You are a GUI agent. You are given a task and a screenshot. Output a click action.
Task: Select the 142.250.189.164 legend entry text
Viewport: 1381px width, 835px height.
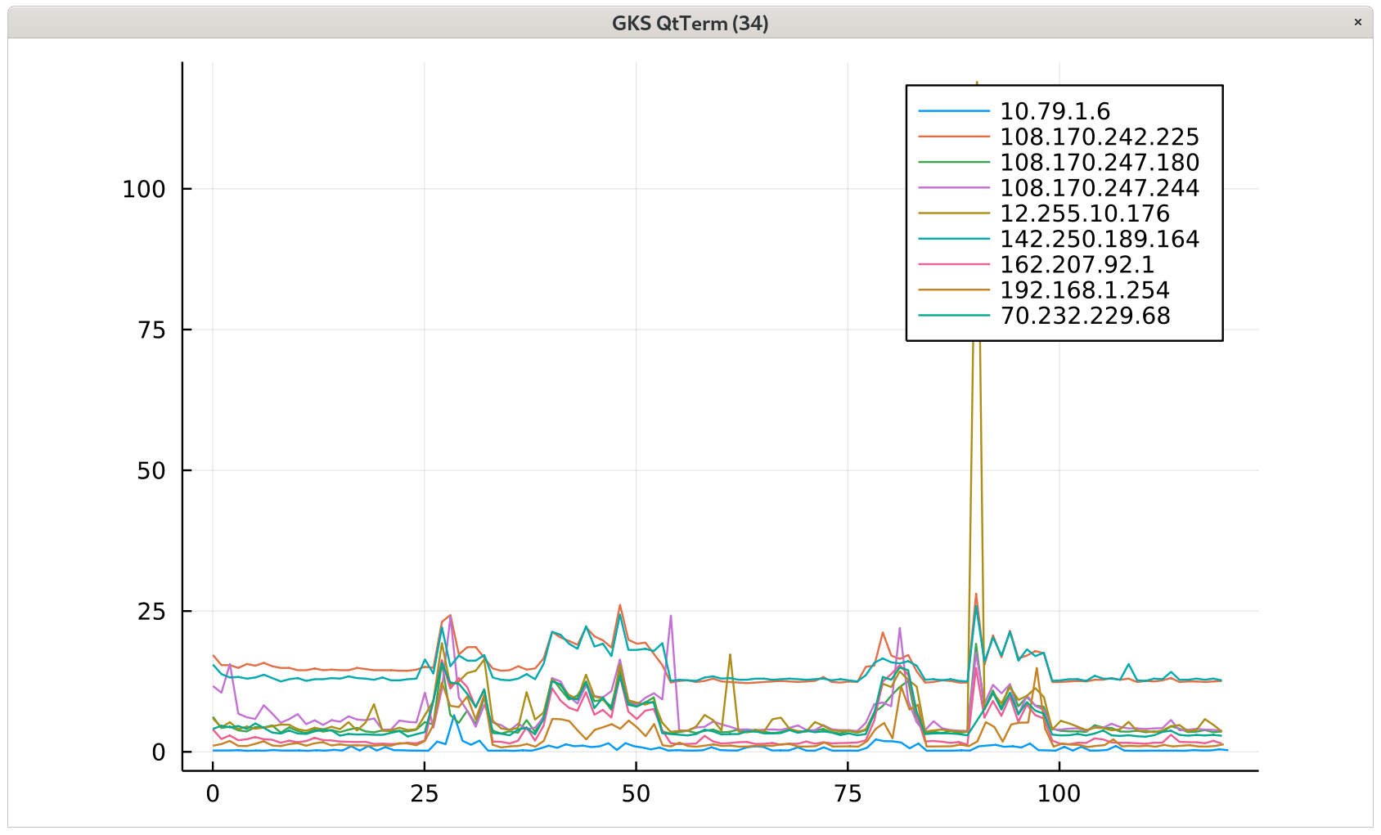click(x=1099, y=239)
